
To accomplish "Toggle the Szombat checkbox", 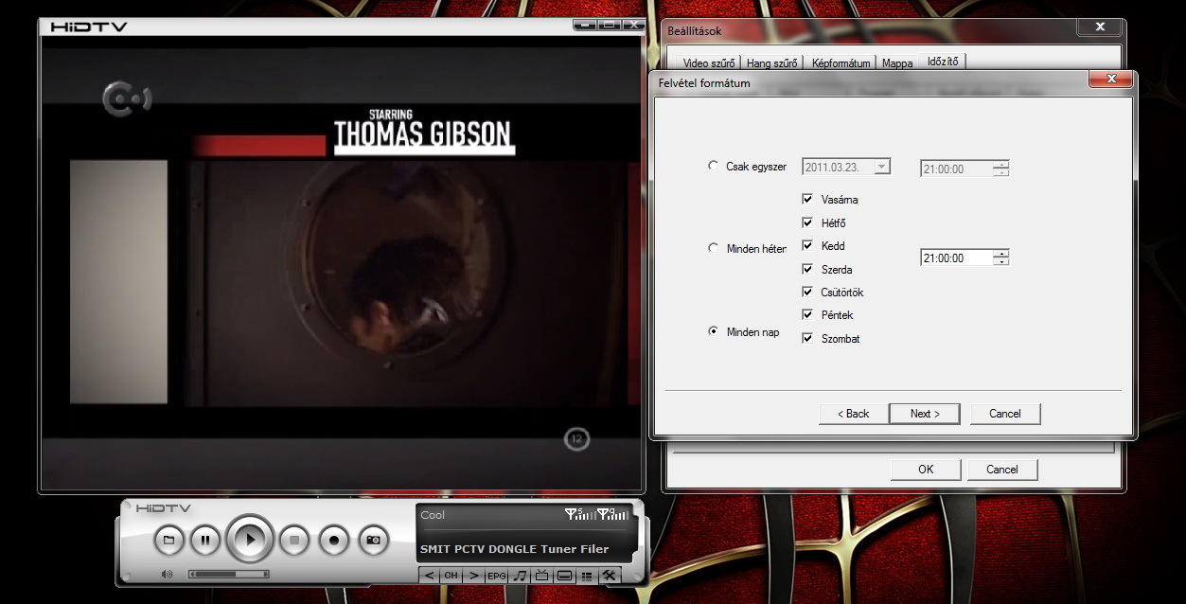I will click(x=807, y=338).
